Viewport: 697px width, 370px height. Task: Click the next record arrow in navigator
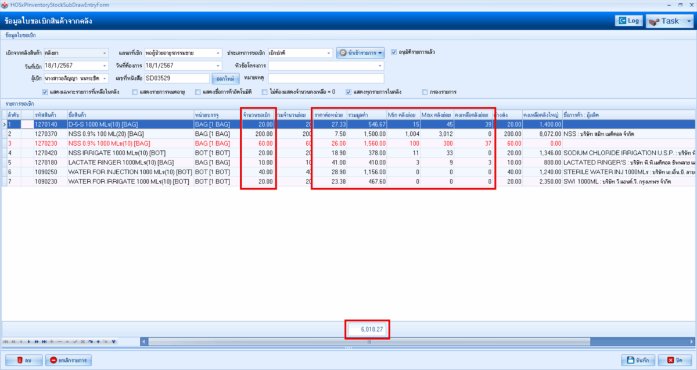pos(30,342)
